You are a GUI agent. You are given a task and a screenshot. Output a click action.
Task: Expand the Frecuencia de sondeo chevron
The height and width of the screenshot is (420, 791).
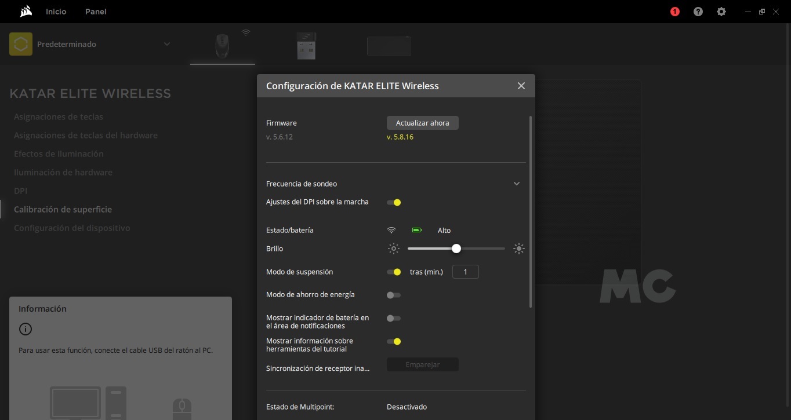tap(517, 184)
